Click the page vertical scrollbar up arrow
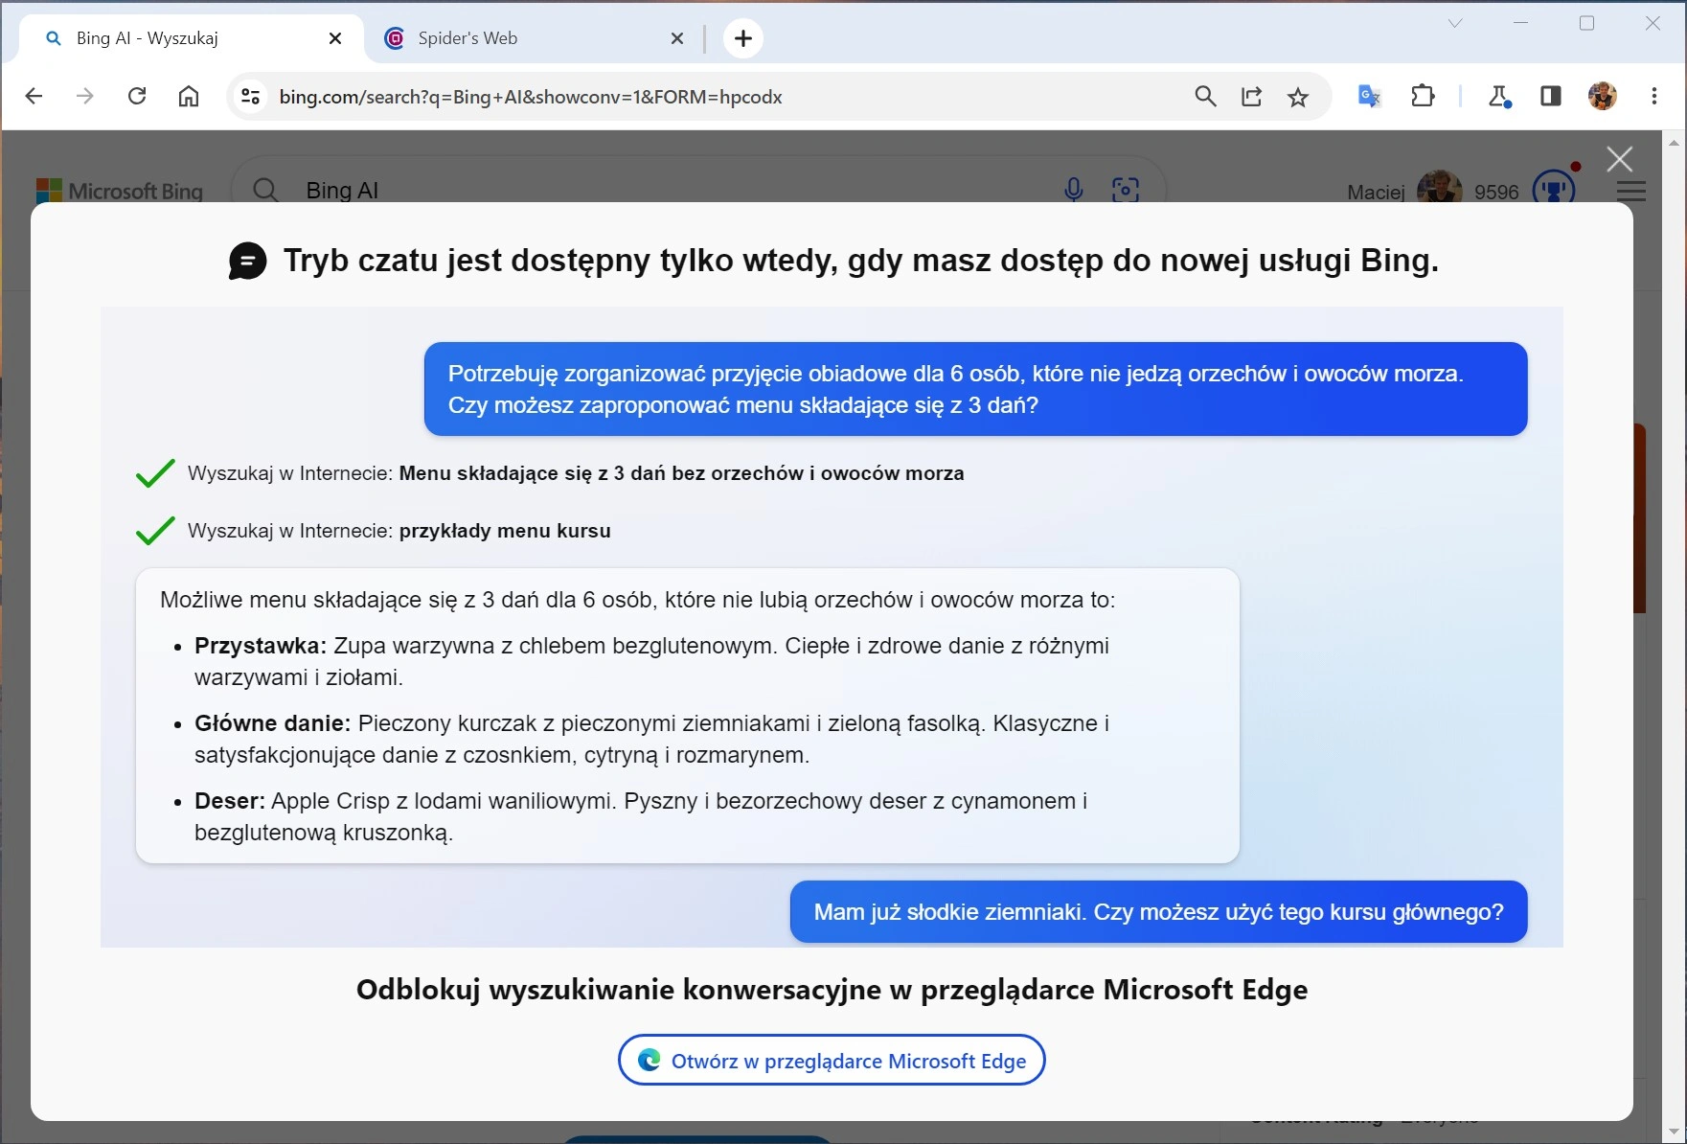The image size is (1687, 1144). 1675,143
